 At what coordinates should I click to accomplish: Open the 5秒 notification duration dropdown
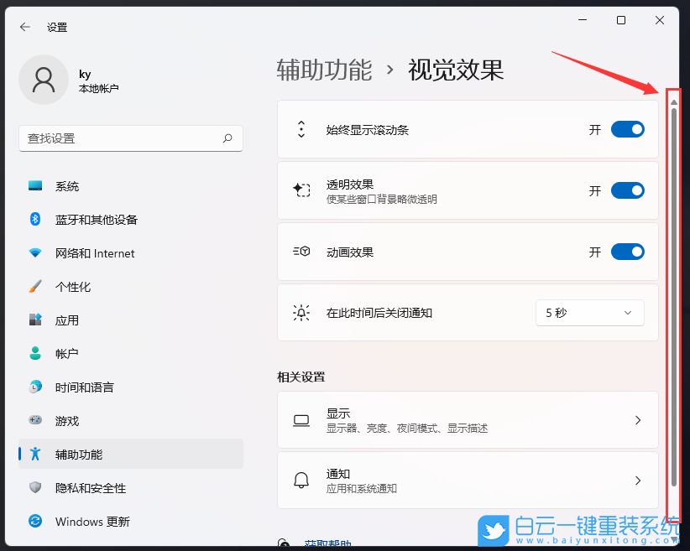pos(589,312)
